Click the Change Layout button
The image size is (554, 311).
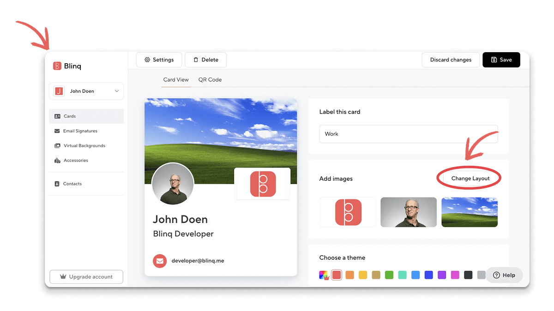(470, 179)
